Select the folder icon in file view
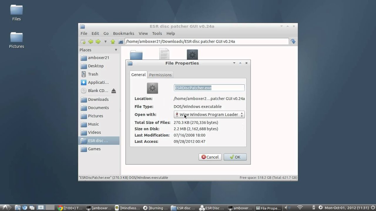Screen dimensions: 376x211 tap(136, 55)
